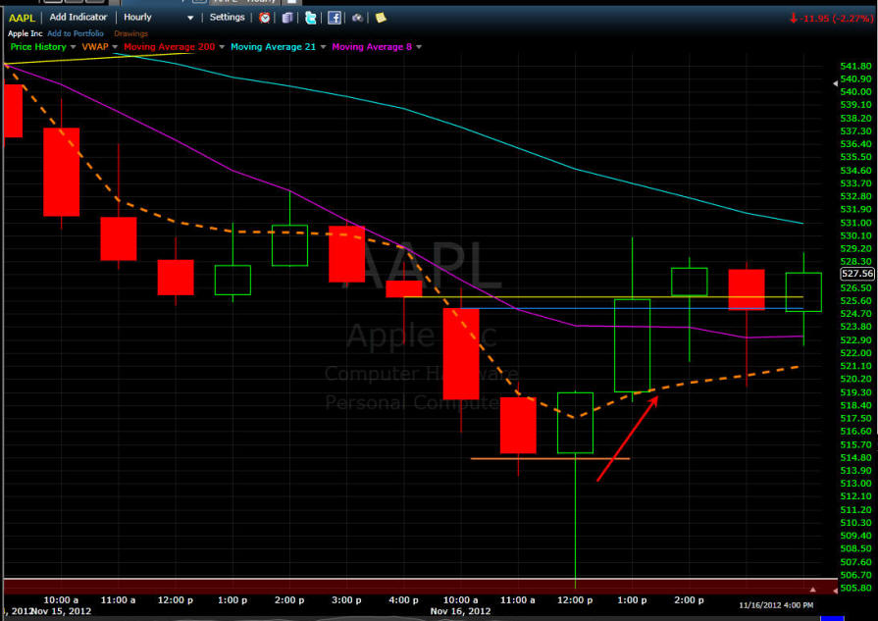Open the yellow sticky note icon
This screenshot has height=621, width=878.
381,18
